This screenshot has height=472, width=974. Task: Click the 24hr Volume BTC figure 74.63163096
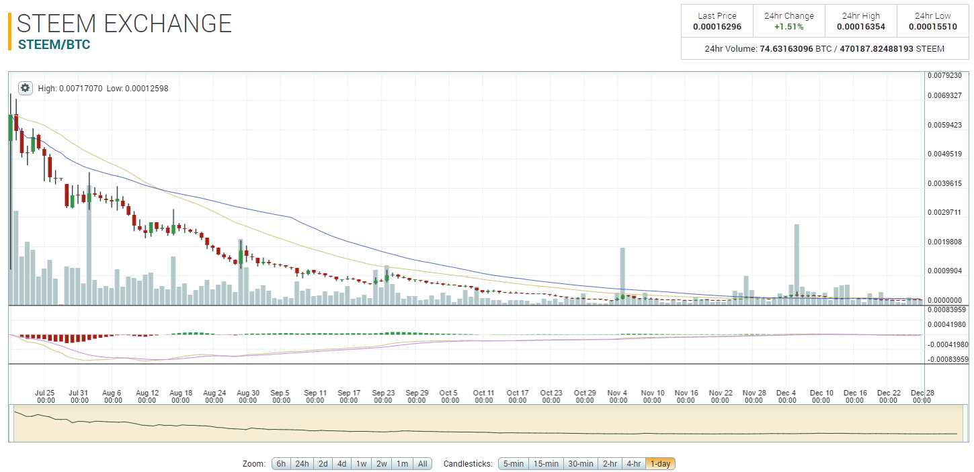(x=786, y=49)
